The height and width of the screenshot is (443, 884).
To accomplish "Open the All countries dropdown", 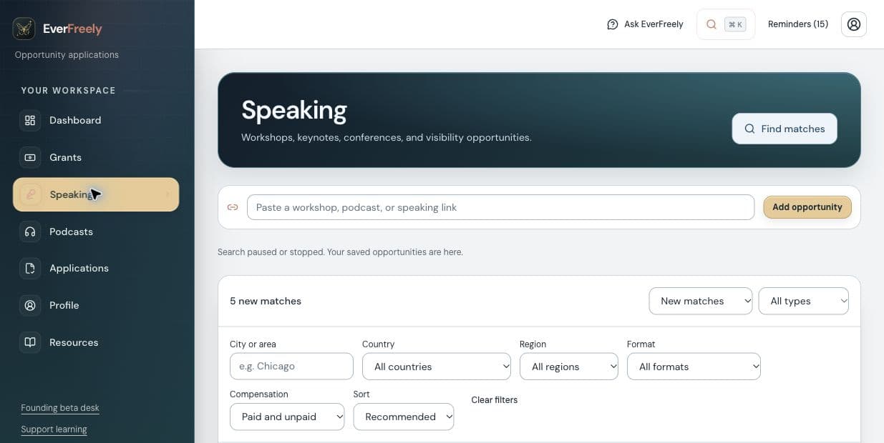I will [437, 367].
